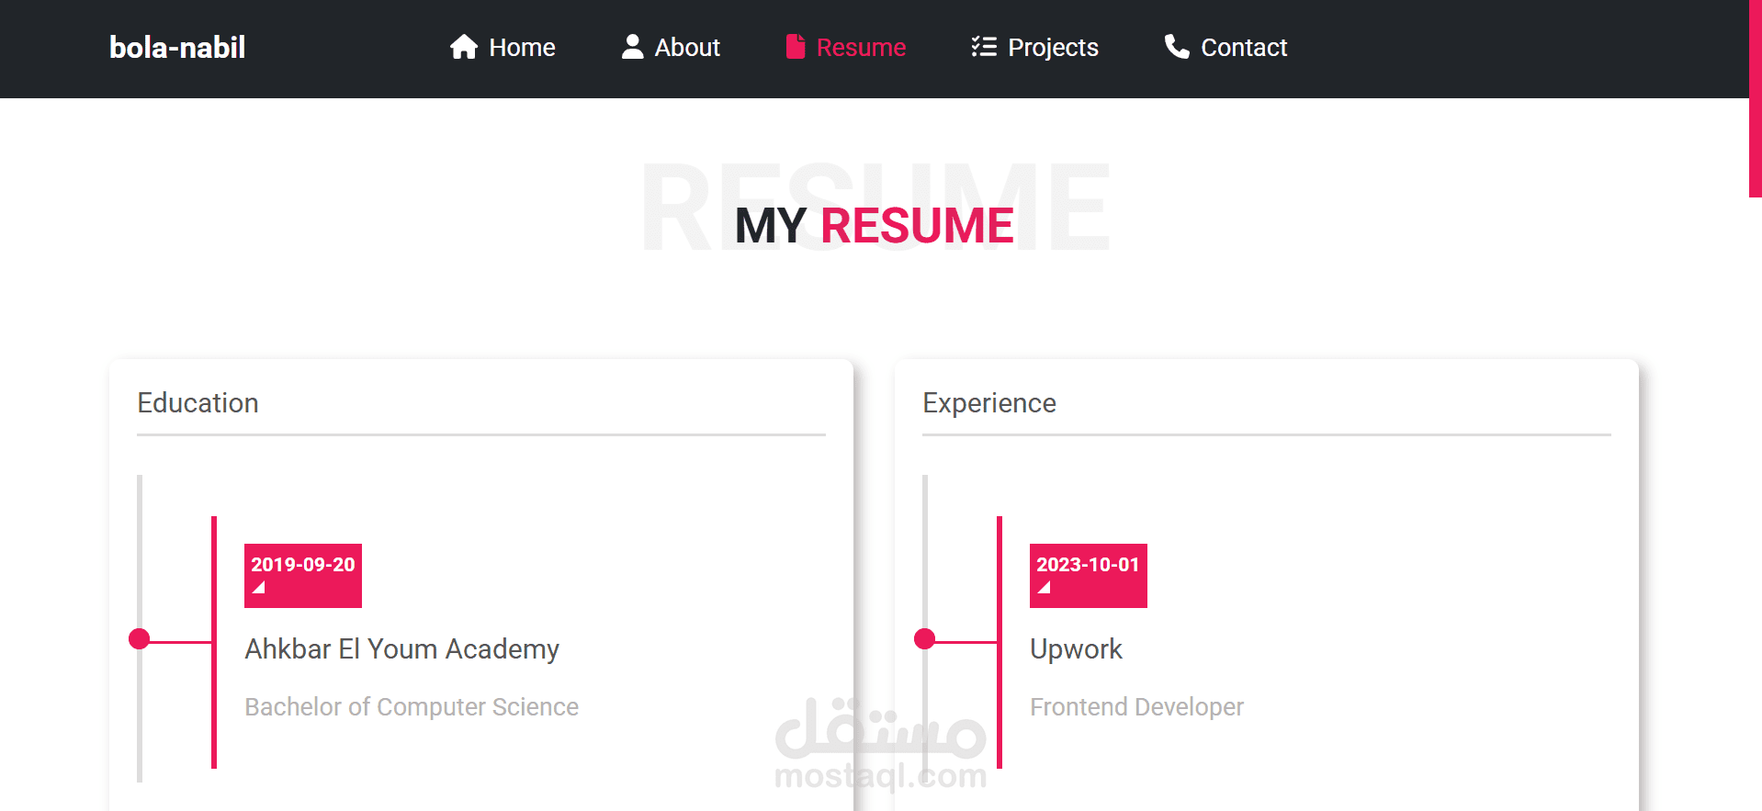This screenshot has height=811, width=1762.
Task: Navigate to the Projects section
Action: point(1053,48)
